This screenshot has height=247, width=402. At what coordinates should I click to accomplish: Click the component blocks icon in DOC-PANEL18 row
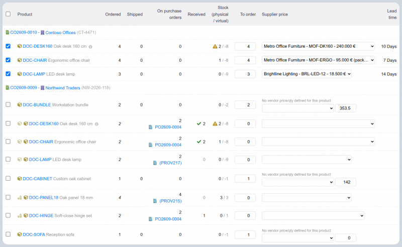pos(20,197)
